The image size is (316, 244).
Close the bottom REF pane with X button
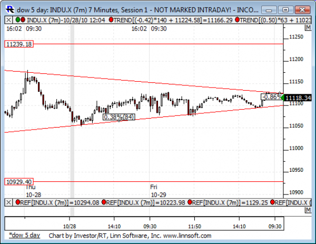(8, 202)
